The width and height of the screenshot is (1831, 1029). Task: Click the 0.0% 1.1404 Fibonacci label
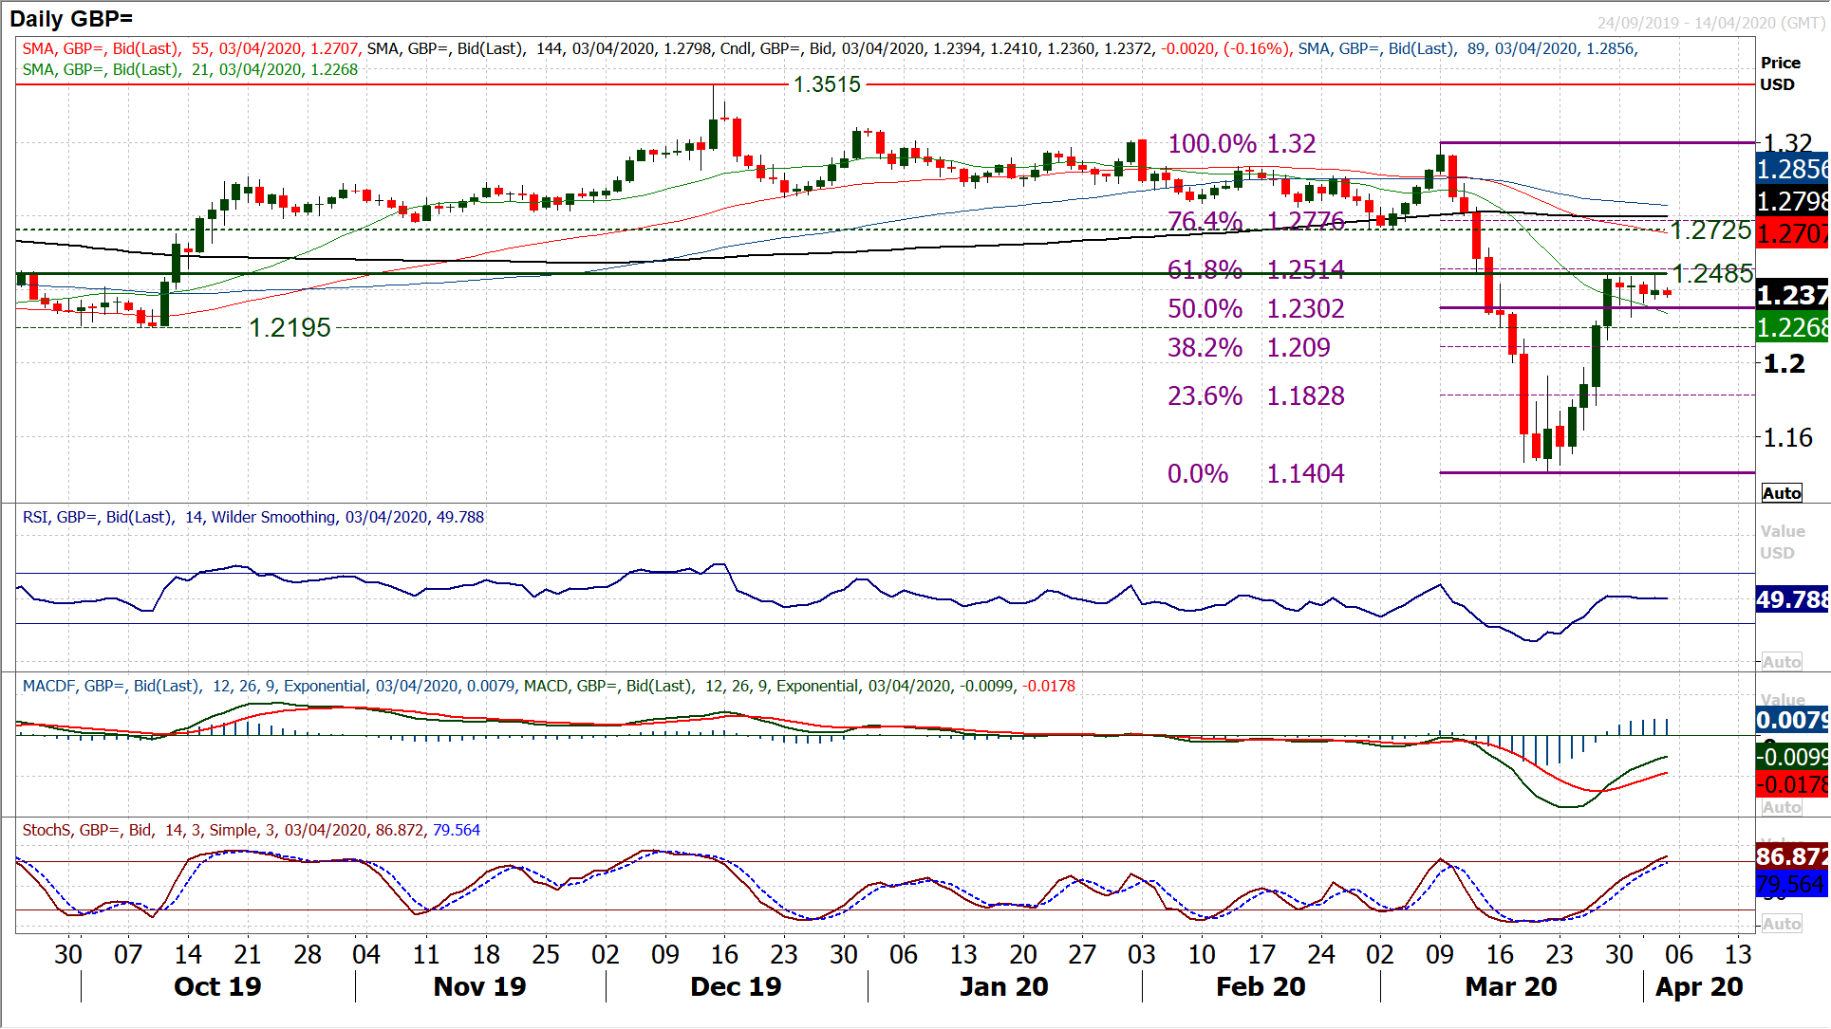pos(1256,474)
